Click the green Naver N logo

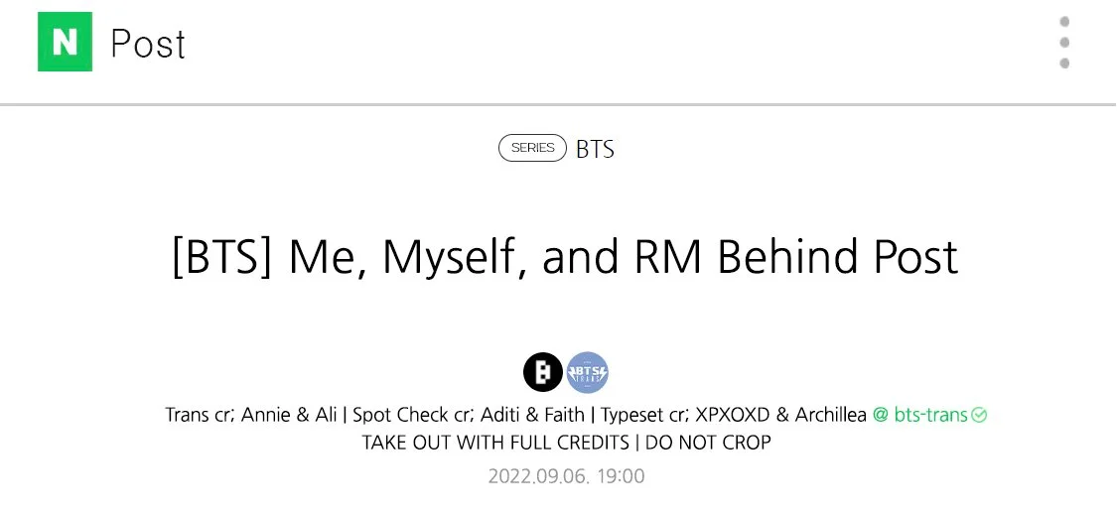65,42
